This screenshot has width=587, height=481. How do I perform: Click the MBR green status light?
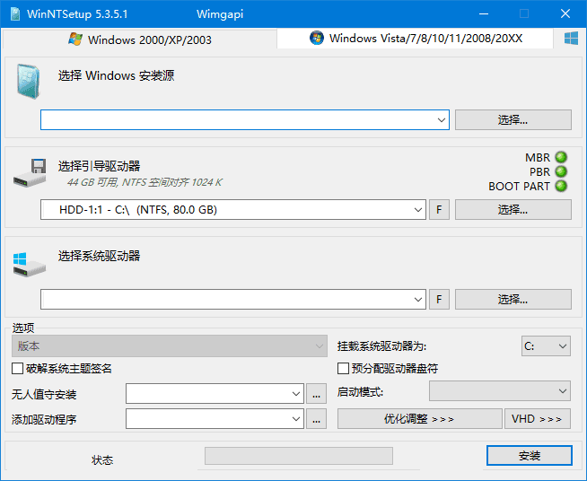point(561,158)
